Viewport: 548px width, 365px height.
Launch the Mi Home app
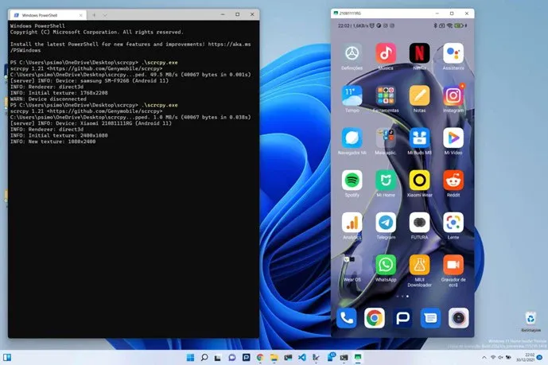click(386, 181)
